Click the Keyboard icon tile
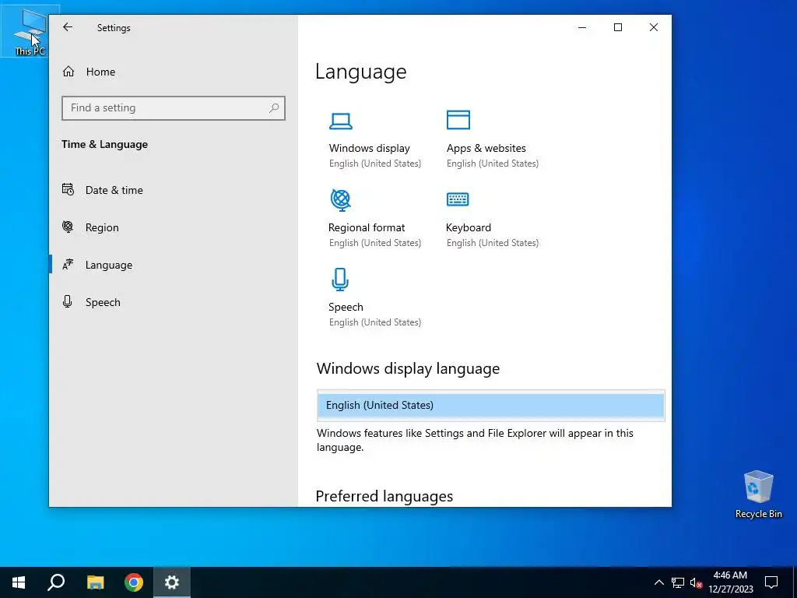Viewport: 797px width, 598px height. [x=458, y=199]
